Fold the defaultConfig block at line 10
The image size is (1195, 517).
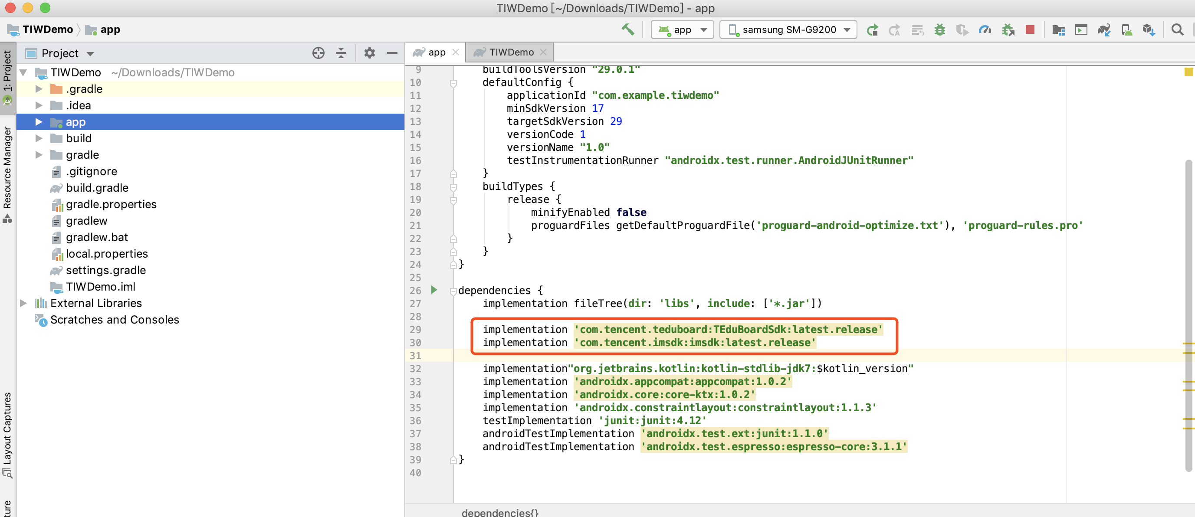click(453, 83)
